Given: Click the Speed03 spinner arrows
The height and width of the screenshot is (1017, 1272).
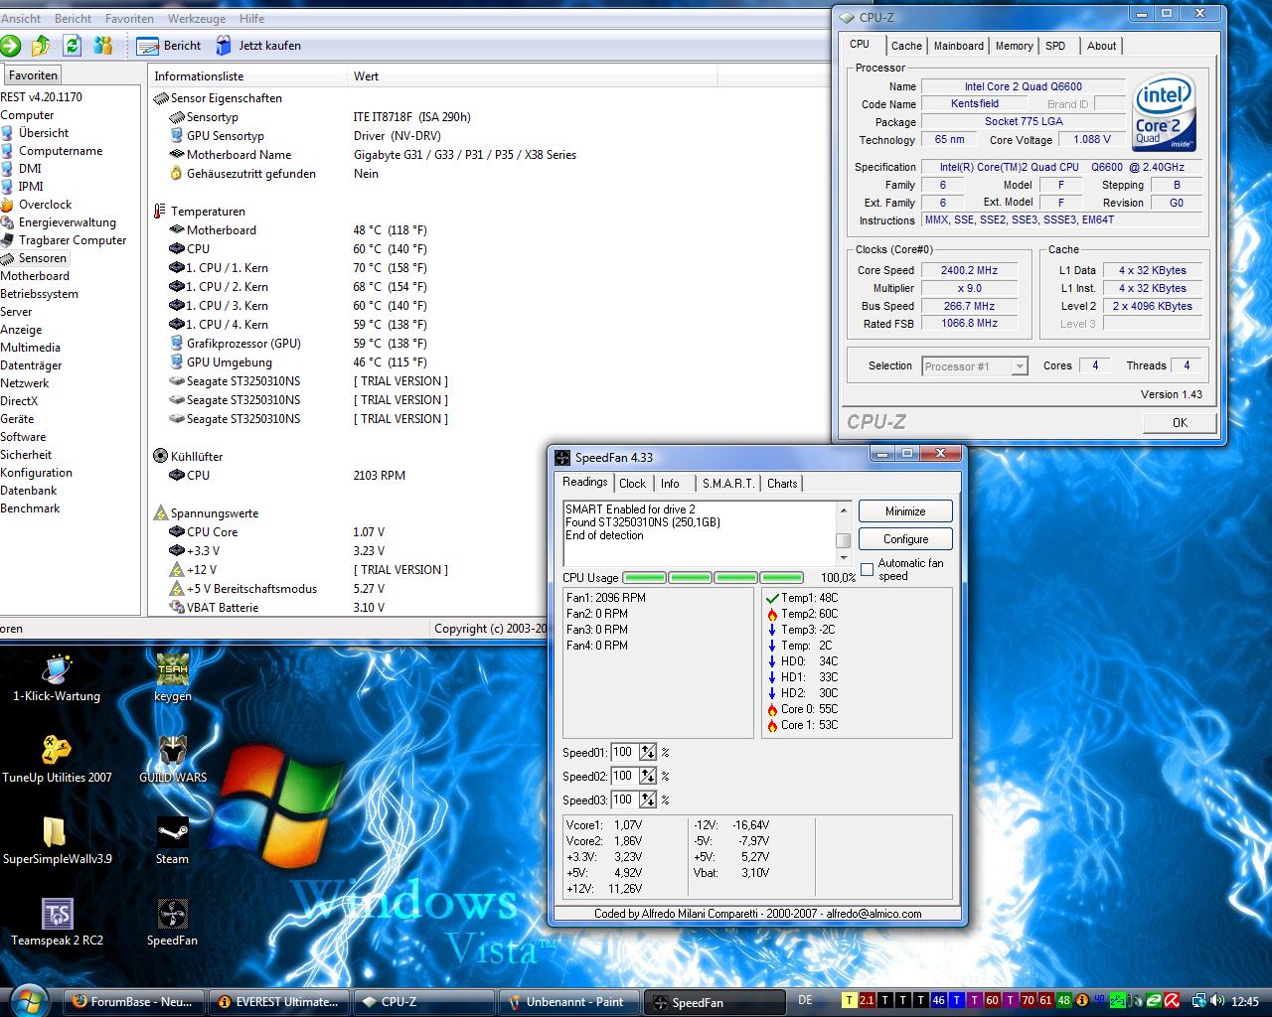Looking at the screenshot, I should tap(648, 799).
